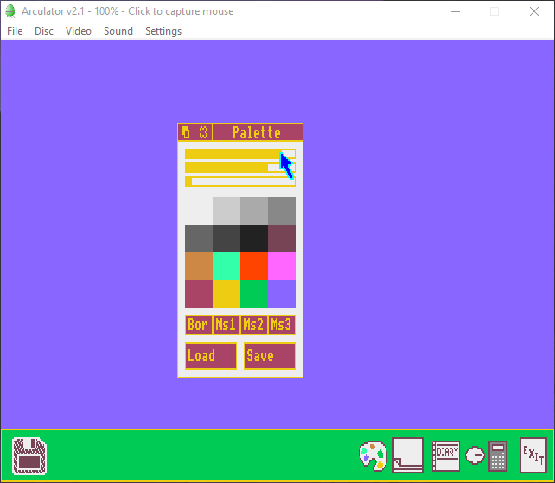The height and width of the screenshot is (483, 555).
Task: Click the Exit icon on icon bar
Action: pos(533,454)
